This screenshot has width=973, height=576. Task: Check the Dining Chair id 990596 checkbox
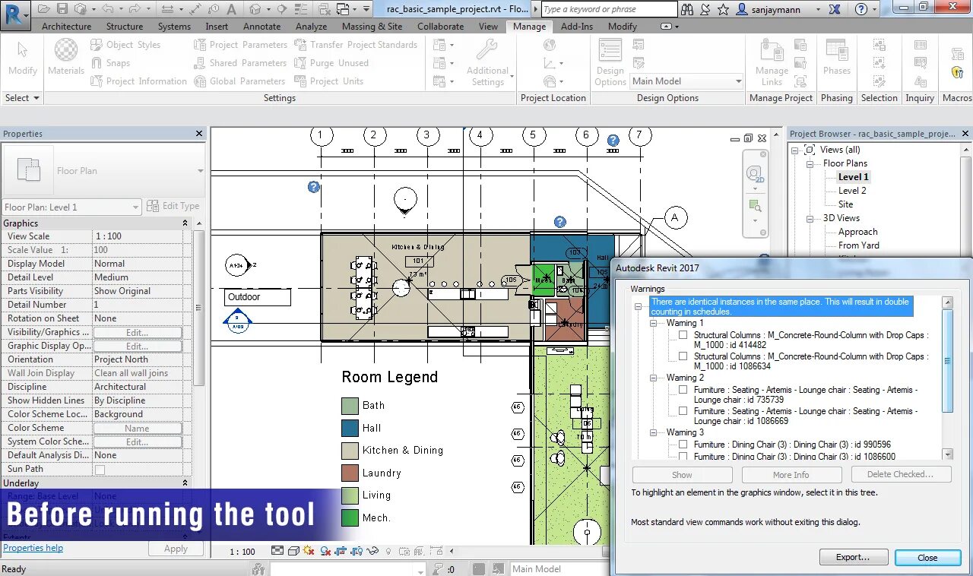pyautogui.click(x=683, y=445)
